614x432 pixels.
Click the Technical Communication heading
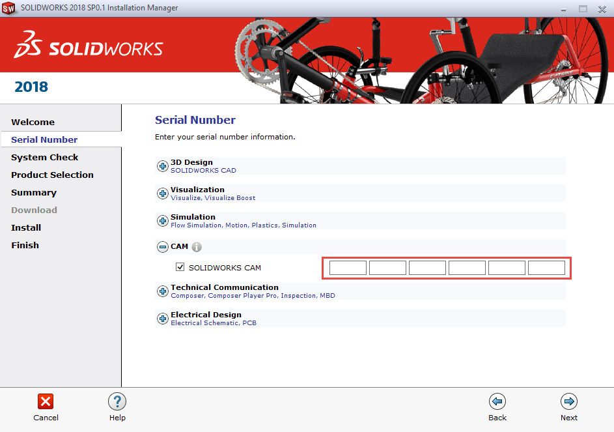tap(225, 287)
